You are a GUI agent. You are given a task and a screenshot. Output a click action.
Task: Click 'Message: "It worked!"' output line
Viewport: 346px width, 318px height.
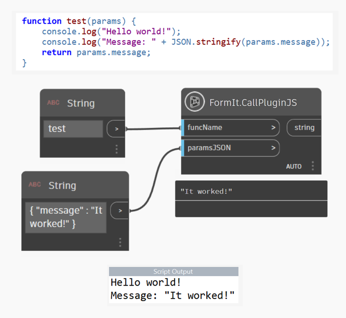click(172, 295)
